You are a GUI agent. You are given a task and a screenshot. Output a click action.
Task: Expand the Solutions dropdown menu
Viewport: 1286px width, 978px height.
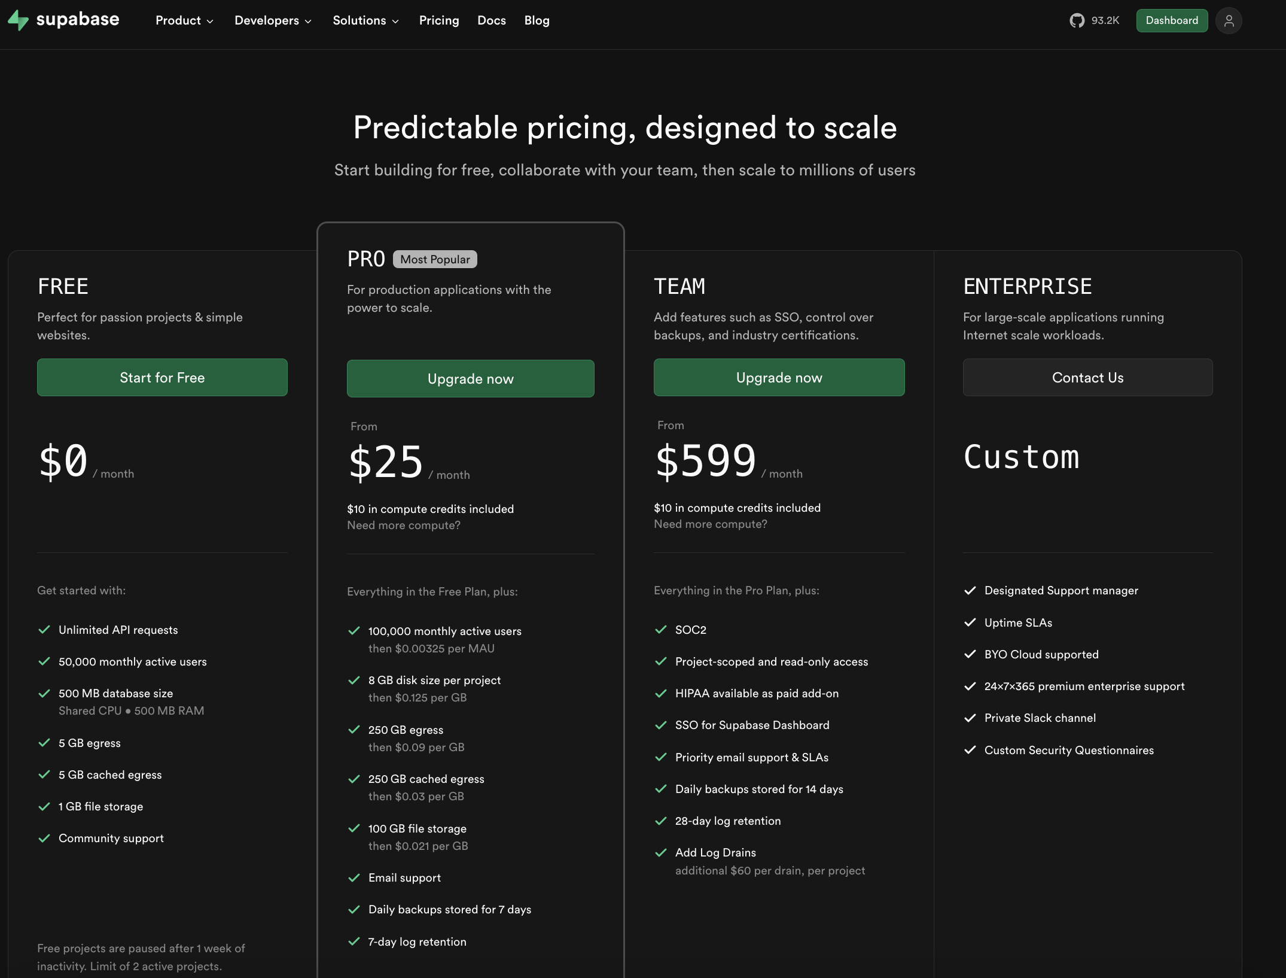[x=365, y=21]
